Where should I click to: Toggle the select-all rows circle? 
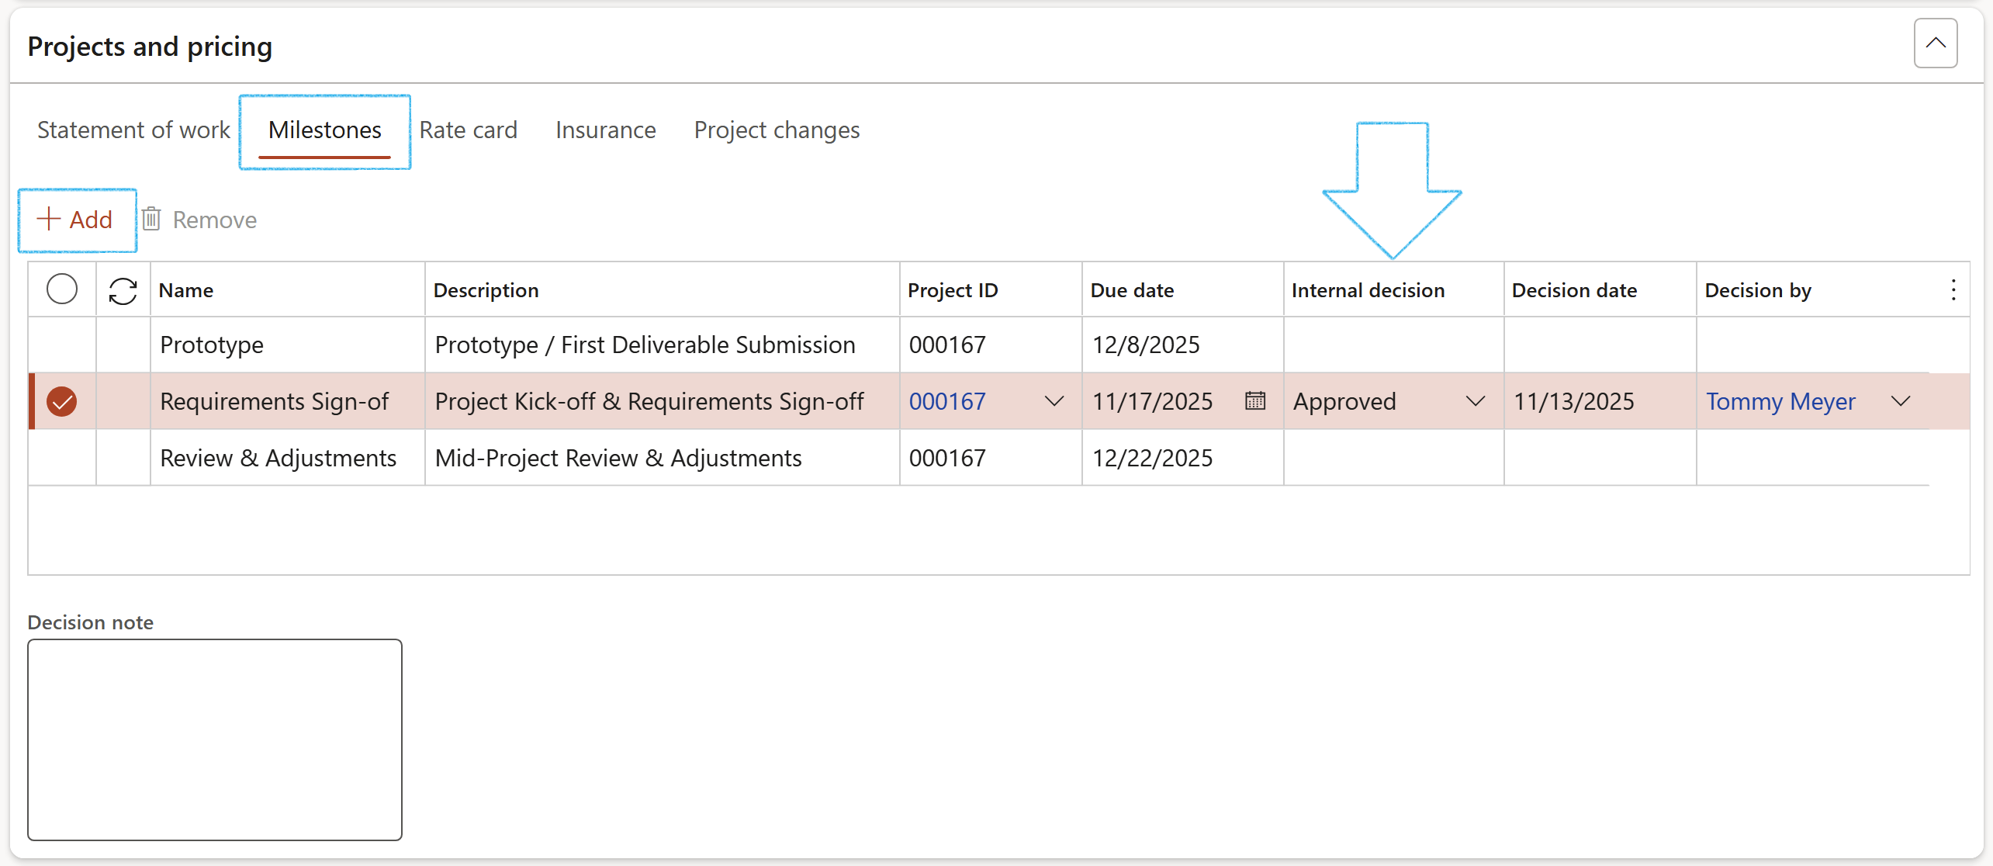point(62,289)
